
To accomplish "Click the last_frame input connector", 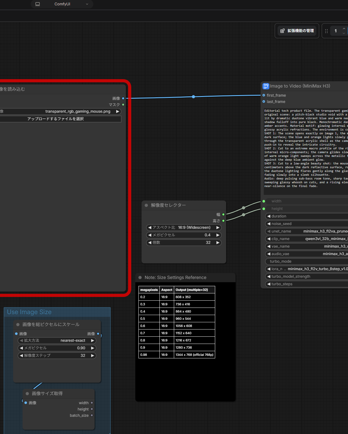I will [264, 101].
